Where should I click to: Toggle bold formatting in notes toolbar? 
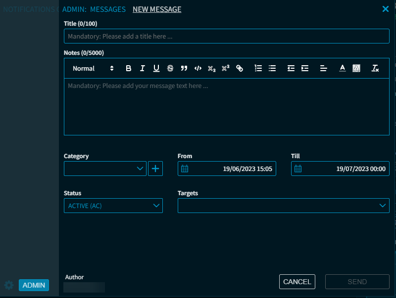[x=129, y=69]
